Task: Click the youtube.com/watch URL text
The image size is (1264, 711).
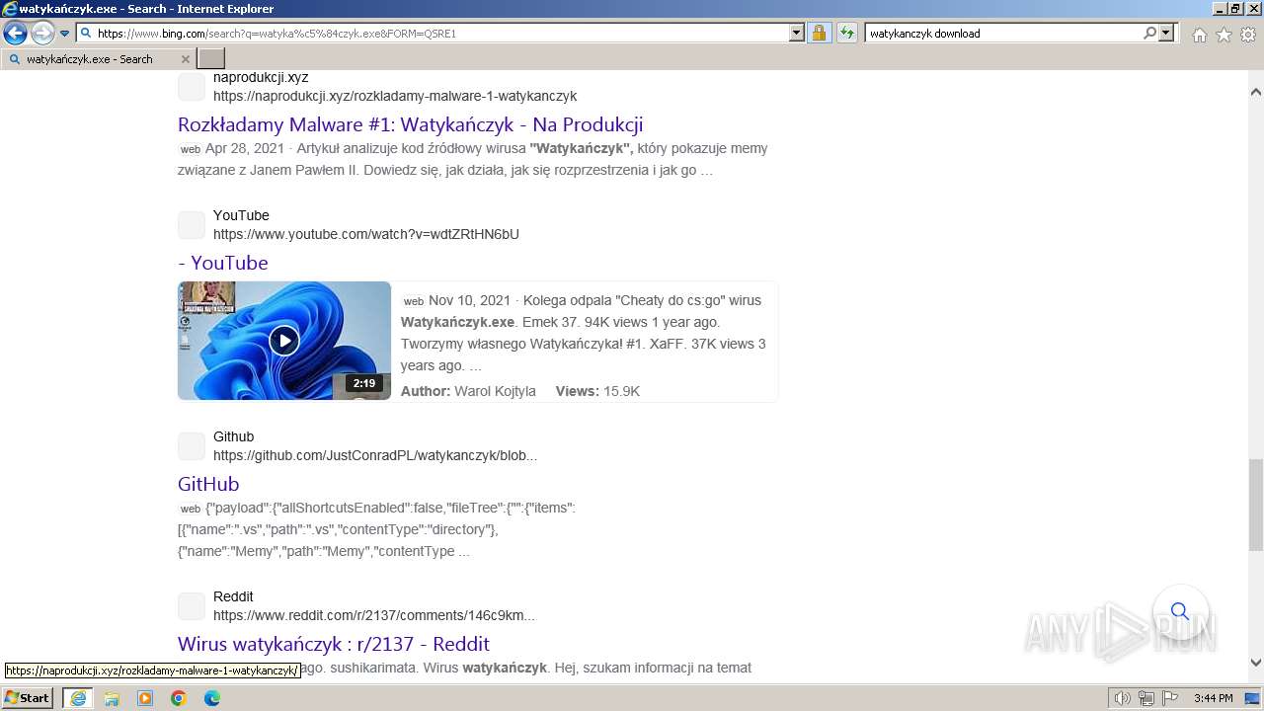Action: (366, 234)
